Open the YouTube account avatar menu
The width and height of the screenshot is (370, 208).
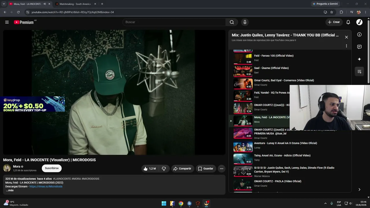(x=359, y=22)
